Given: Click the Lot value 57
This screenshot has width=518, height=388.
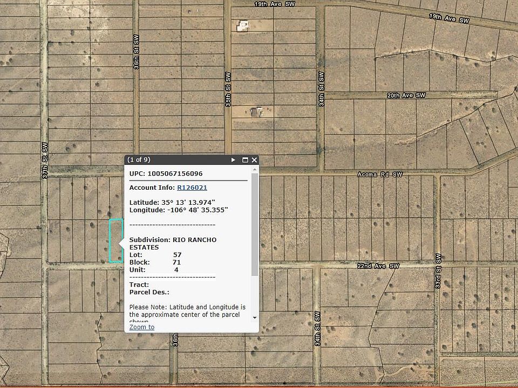Looking at the screenshot, I should click(x=178, y=255).
